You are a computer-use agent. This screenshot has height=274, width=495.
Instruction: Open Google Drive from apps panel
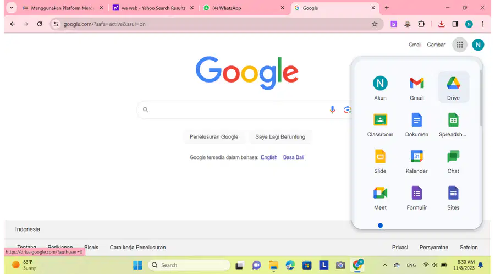point(453,87)
